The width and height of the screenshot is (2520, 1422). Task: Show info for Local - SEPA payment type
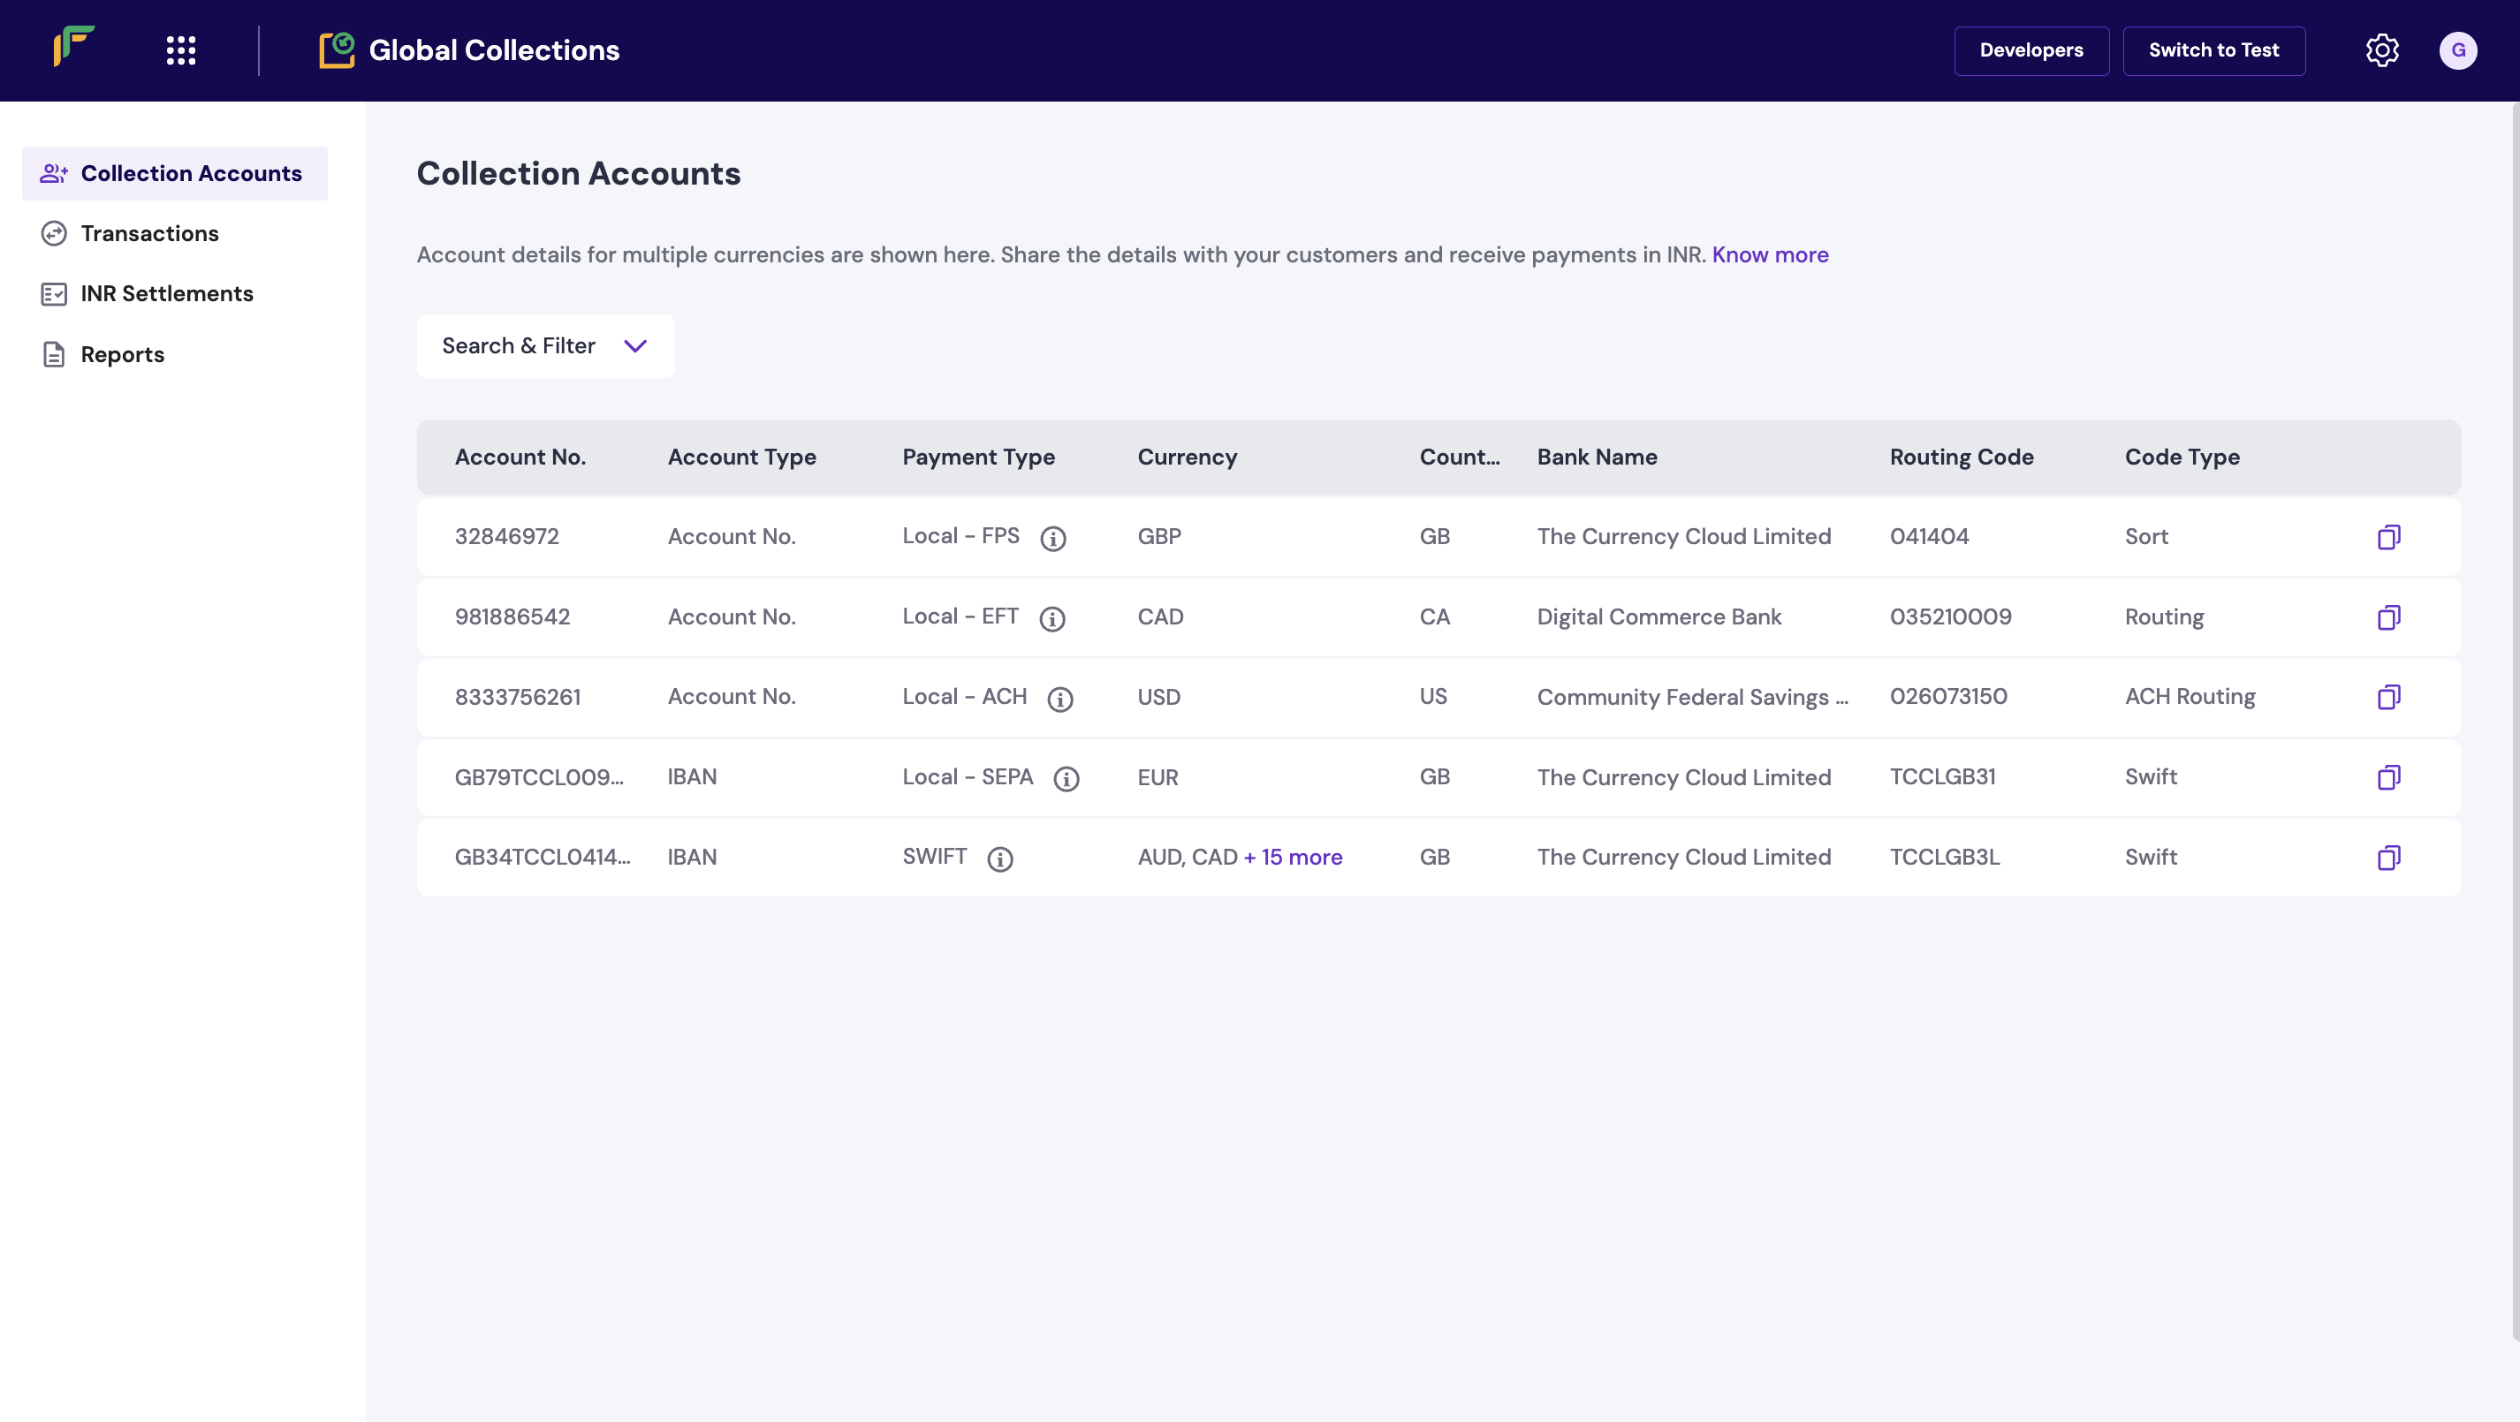[1066, 778]
